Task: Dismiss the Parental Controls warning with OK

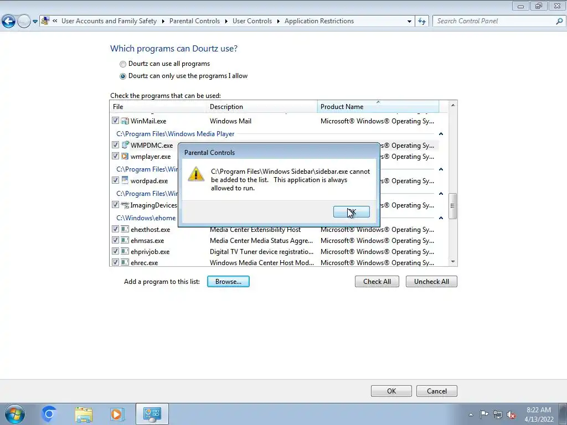Action: 351,212
